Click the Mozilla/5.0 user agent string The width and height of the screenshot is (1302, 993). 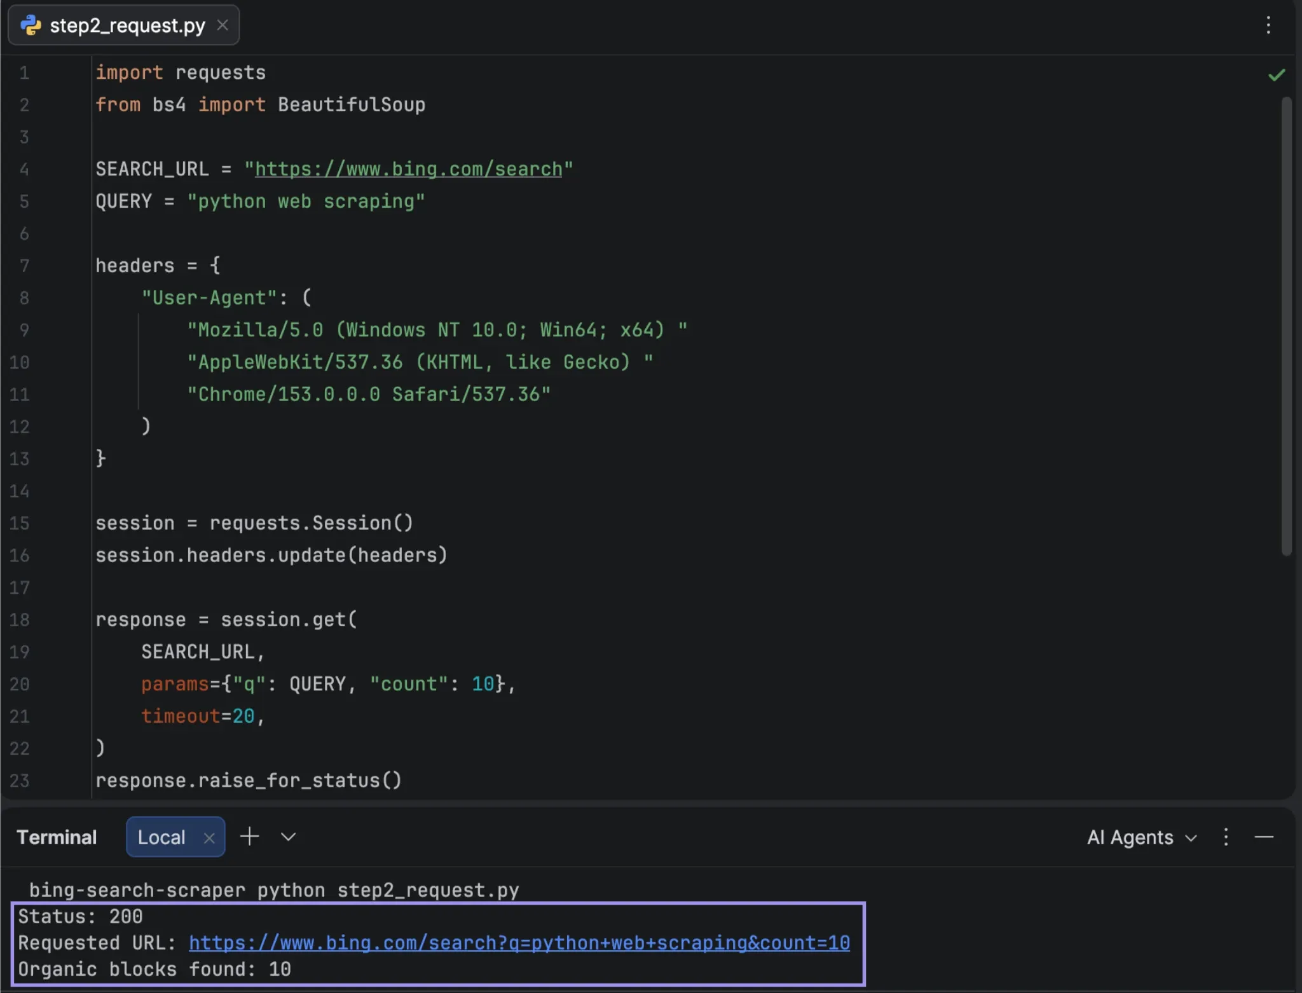[x=437, y=331]
